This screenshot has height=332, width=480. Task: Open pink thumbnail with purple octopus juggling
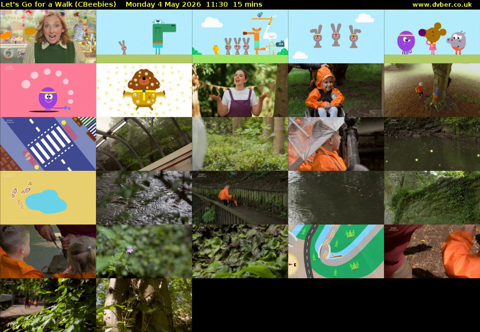click(48, 90)
